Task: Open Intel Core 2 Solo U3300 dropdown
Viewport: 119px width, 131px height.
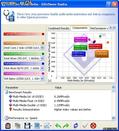Action: coord(42,48)
